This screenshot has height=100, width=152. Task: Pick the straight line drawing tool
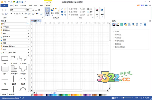62,9
